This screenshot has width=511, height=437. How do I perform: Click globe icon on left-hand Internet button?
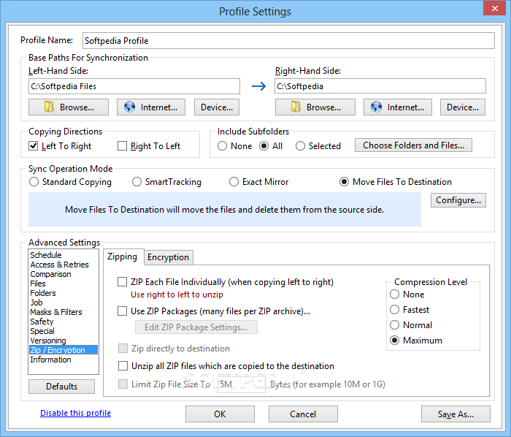(x=129, y=107)
